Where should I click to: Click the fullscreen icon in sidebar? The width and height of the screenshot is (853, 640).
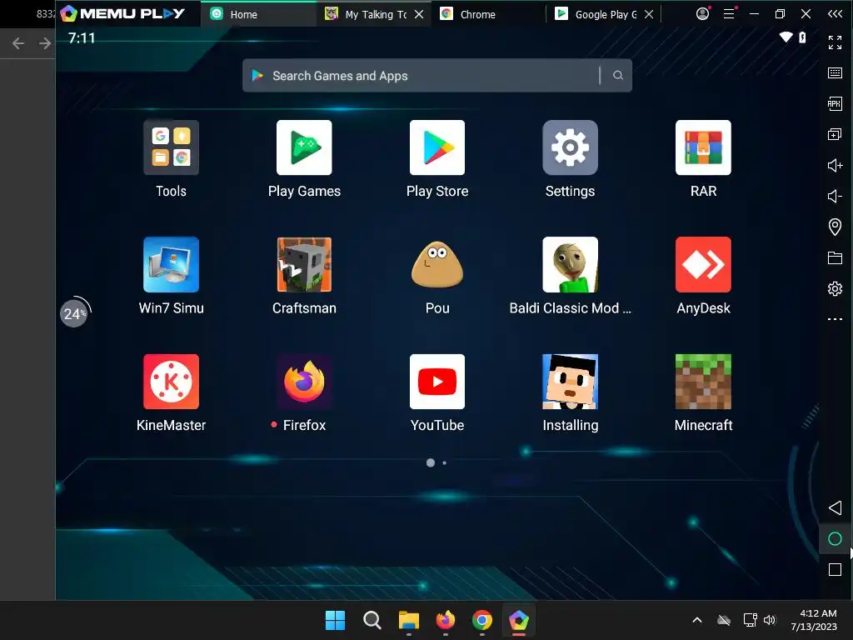[x=835, y=42]
